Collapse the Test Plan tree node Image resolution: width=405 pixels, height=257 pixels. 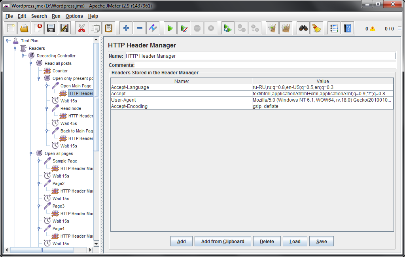tap(7, 41)
